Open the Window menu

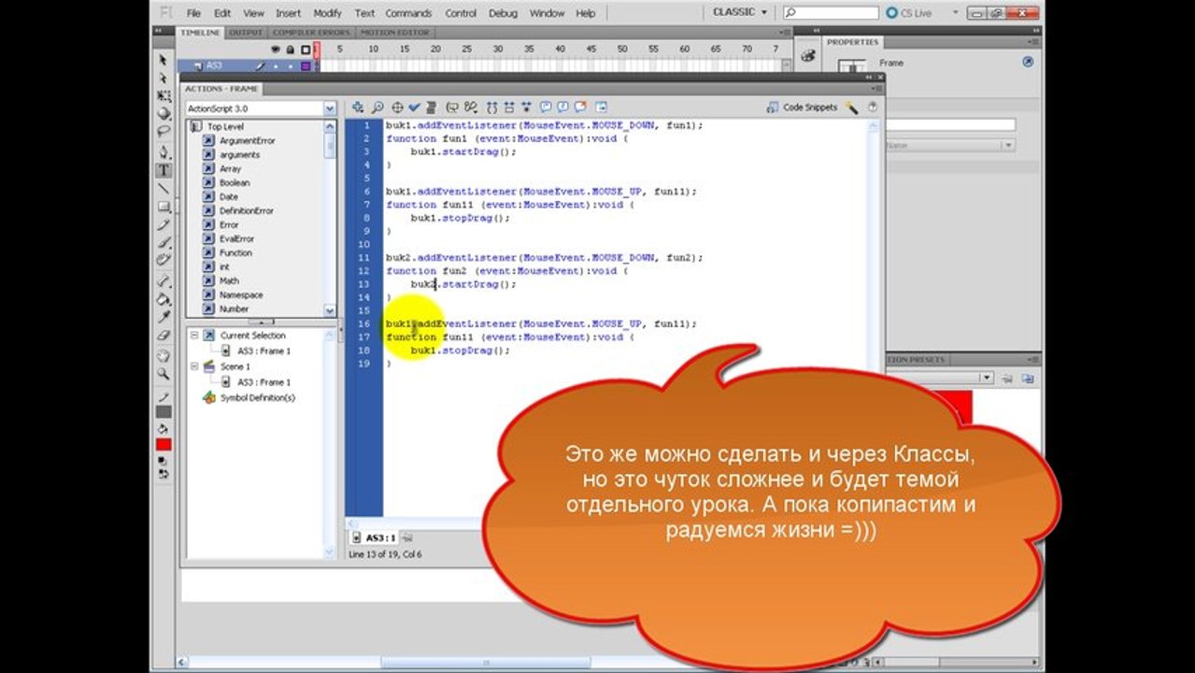[547, 13]
